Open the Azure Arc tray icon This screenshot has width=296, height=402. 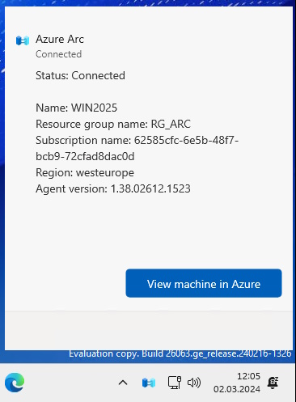pyautogui.click(x=149, y=383)
